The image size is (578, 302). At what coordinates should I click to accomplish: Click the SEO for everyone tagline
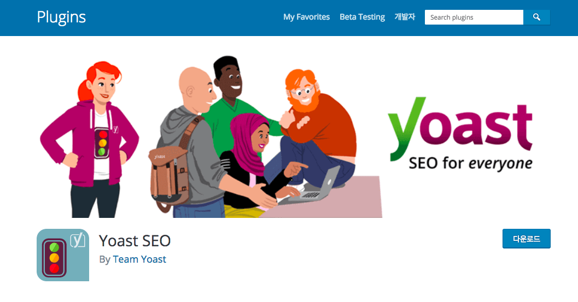470,163
